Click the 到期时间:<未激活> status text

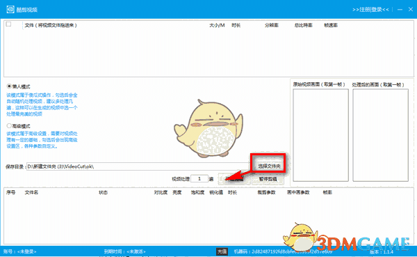(124, 251)
